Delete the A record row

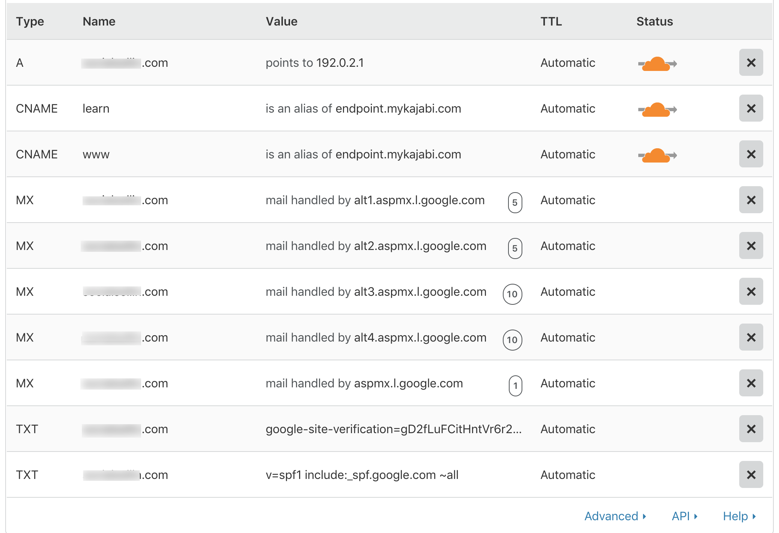pos(751,63)
